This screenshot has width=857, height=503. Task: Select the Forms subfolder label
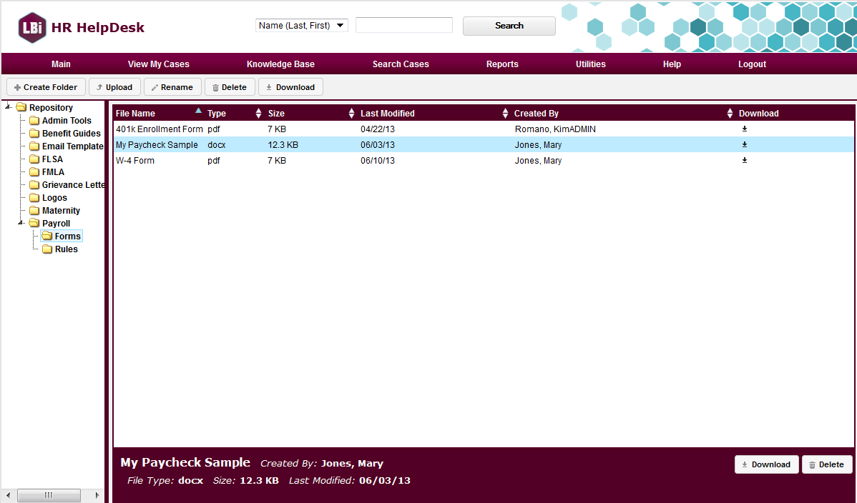[x=68, y=236]
